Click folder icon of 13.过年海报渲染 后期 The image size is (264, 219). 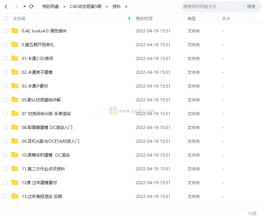pyautogui.click(x=15, y=196)
